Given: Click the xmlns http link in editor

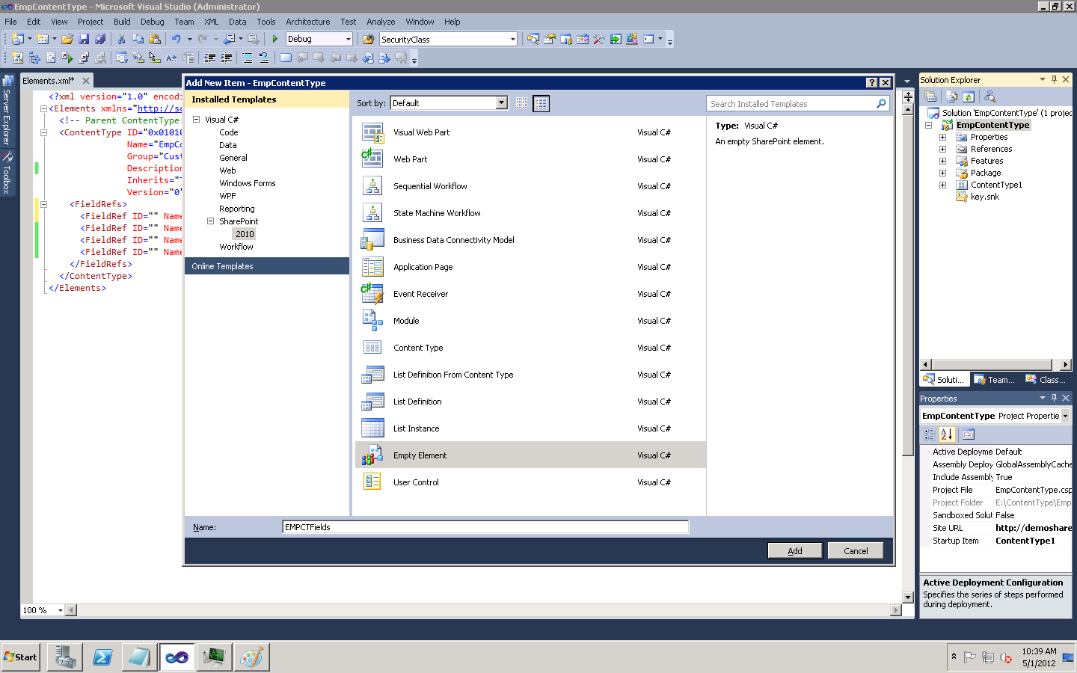Looking at the screenshot, I should coord(159,108).
